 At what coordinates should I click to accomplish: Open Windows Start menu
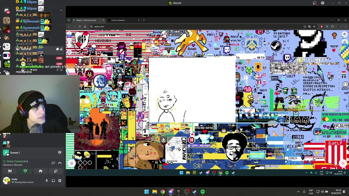click(x=146, y=192)
